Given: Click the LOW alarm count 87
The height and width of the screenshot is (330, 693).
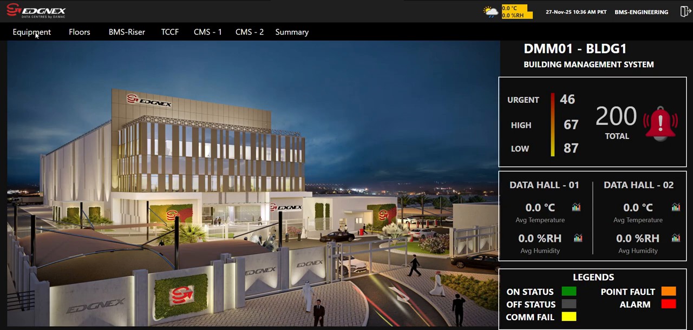Looking at the screenshot, I should 571,148.
